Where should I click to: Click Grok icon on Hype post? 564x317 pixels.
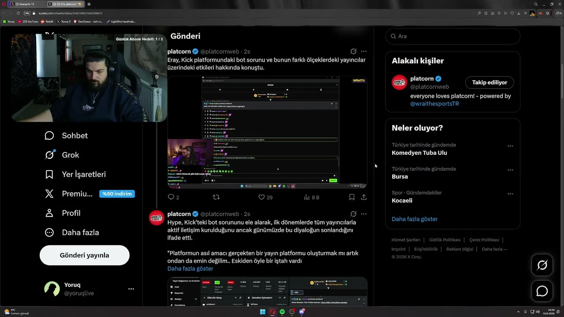pyautogui.click(x=353, y=214)
